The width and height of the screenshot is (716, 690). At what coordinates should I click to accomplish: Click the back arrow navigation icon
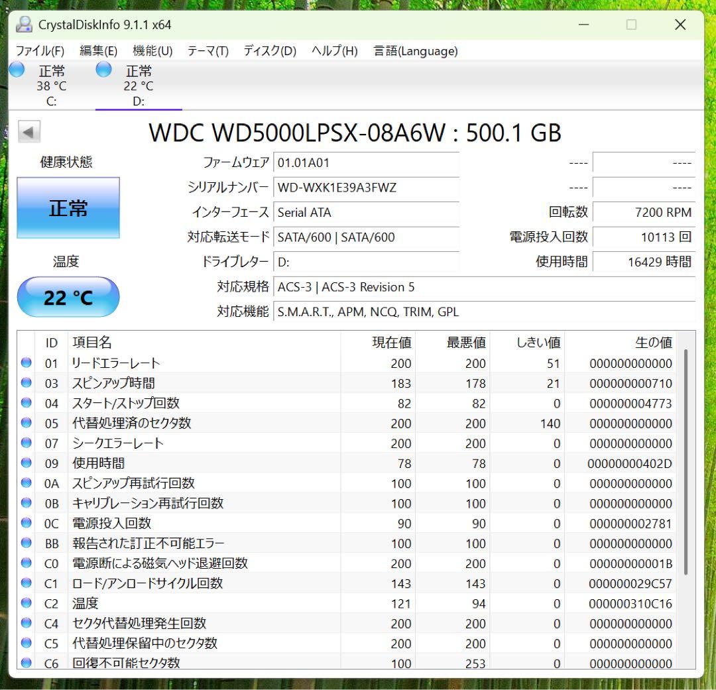coord(27,131)
